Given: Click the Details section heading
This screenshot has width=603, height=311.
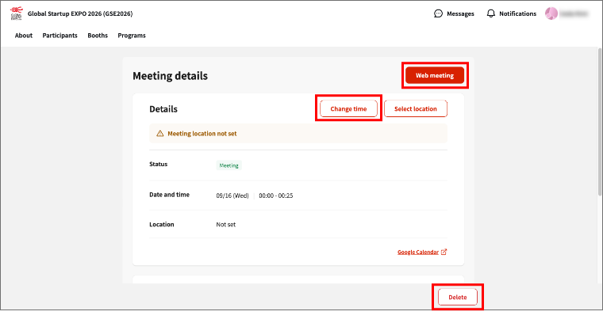Looking at the screenshot, I should click(x=163, y=109).
